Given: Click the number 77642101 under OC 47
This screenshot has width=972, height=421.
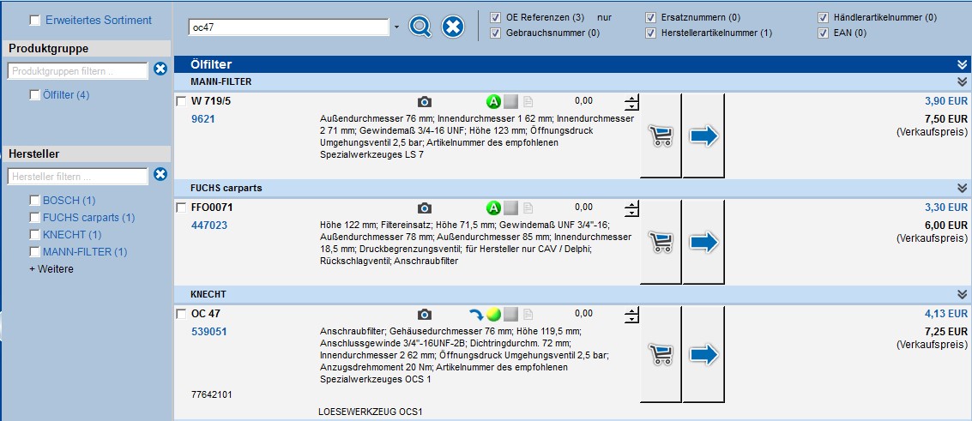Looking at the screenshot, I should coord(212,394).
